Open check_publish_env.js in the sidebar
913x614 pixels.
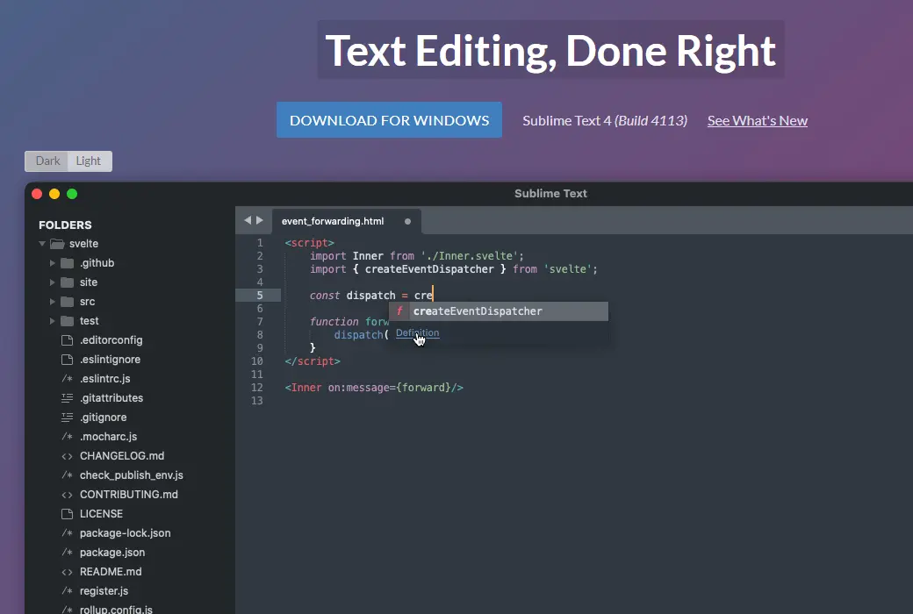[132, 475]
